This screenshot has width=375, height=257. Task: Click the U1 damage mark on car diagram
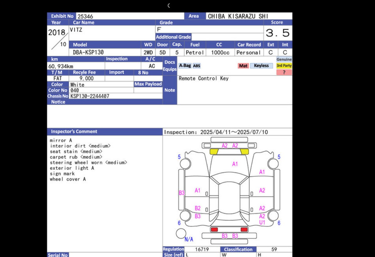click(262, 222)
